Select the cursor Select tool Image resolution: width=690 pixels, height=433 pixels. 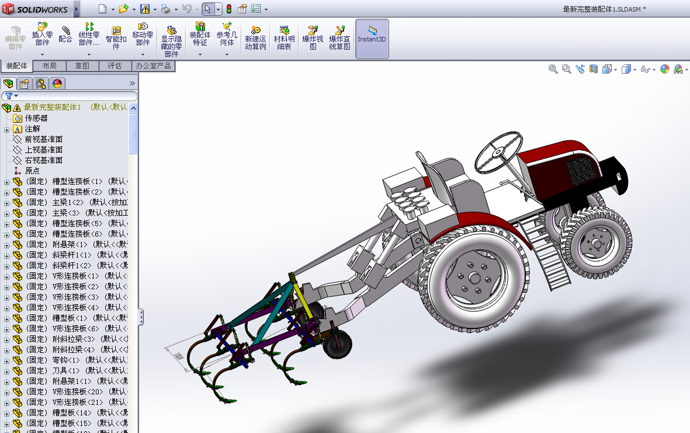point(208,9)
